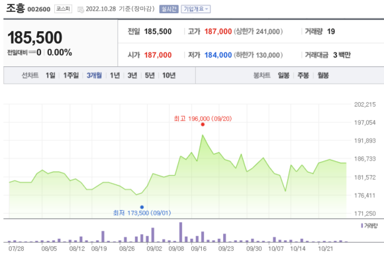Switch to 일봉 candlestick chart
This screenshot has width=384, height=260.
tap(283, 76)
